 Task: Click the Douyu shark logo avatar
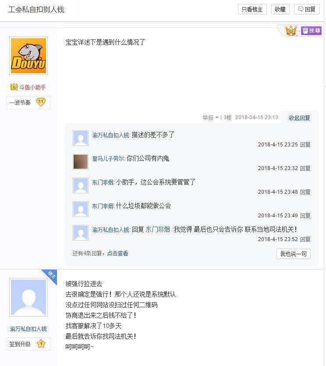[28, 56]
